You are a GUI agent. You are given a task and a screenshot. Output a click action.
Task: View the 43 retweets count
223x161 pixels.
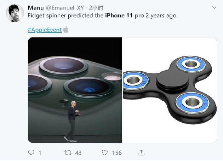(78, 153)
